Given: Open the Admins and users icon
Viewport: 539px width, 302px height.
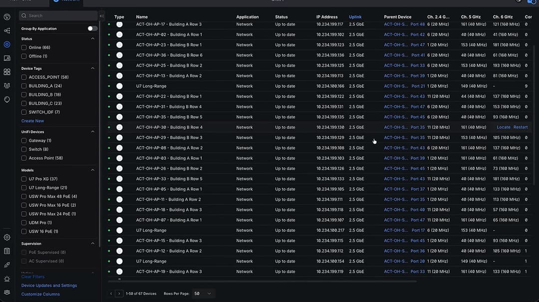Looking at the screenshot, I should pos(7,293).
